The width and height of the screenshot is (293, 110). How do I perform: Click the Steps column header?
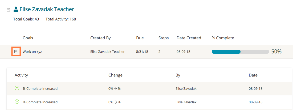[x=164, y=38]
